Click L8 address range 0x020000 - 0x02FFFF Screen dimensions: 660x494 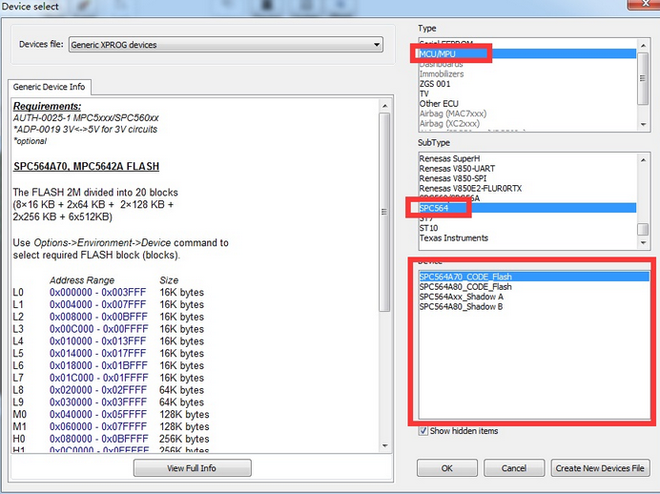tap(98, 390)
